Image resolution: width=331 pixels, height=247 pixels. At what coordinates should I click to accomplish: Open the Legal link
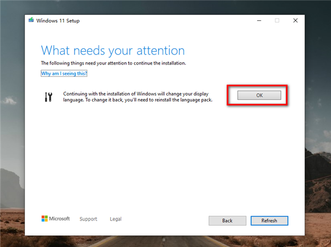tap(116, 219)
